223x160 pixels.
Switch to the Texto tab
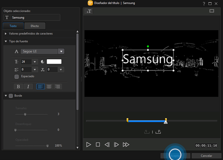[x=13, y=26]
